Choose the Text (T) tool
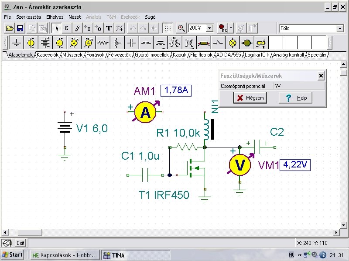The image size is (349, 261). [x=109, y=28]
